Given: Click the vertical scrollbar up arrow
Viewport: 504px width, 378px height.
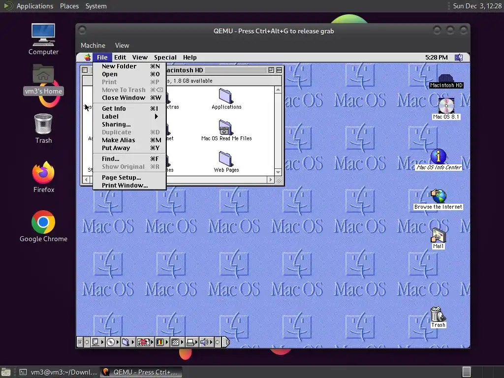Looking at the screenshot, I should point(278,90).
